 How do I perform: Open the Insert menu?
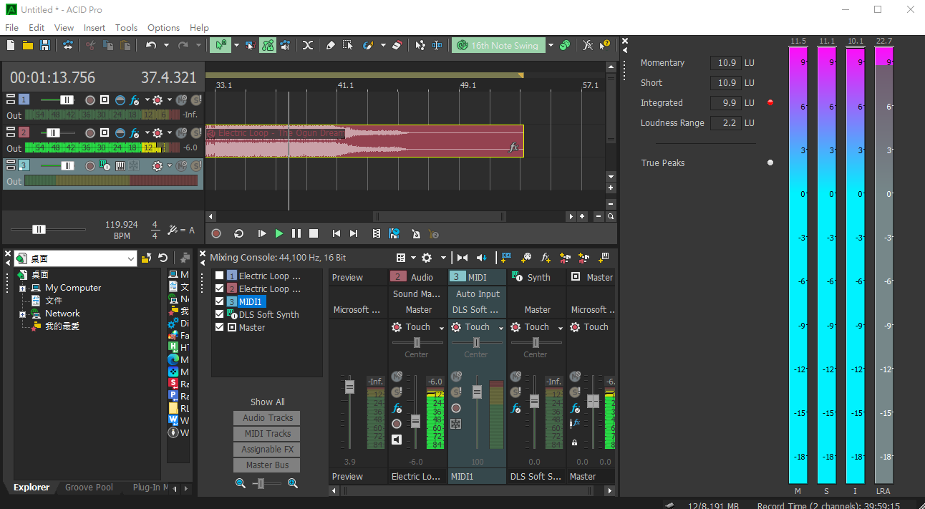95,27
